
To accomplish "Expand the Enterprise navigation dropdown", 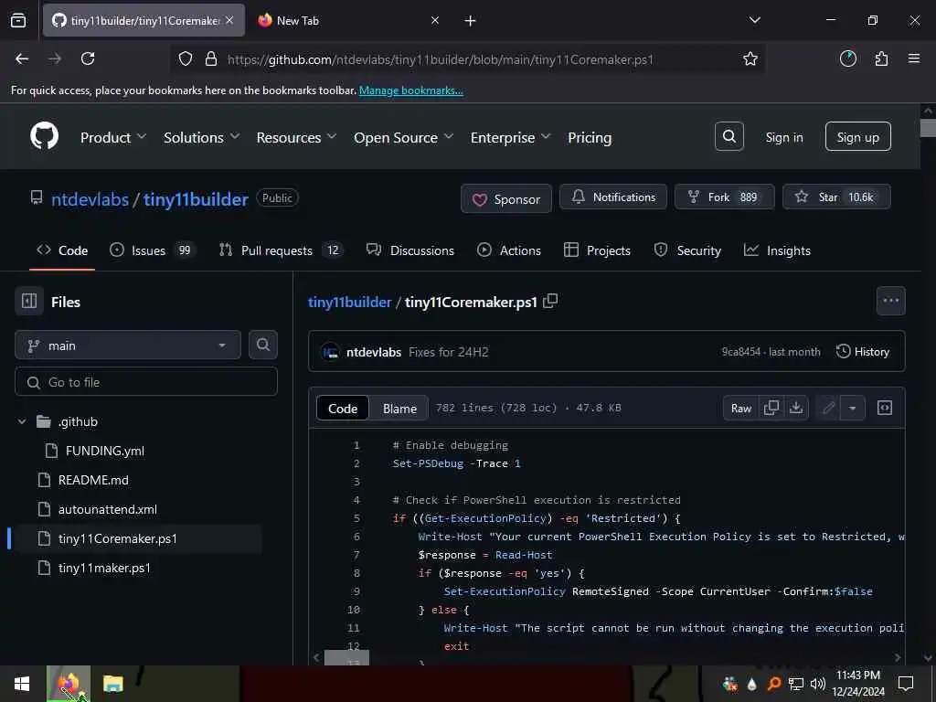I will pyautogui.click(x=510, y=137).
